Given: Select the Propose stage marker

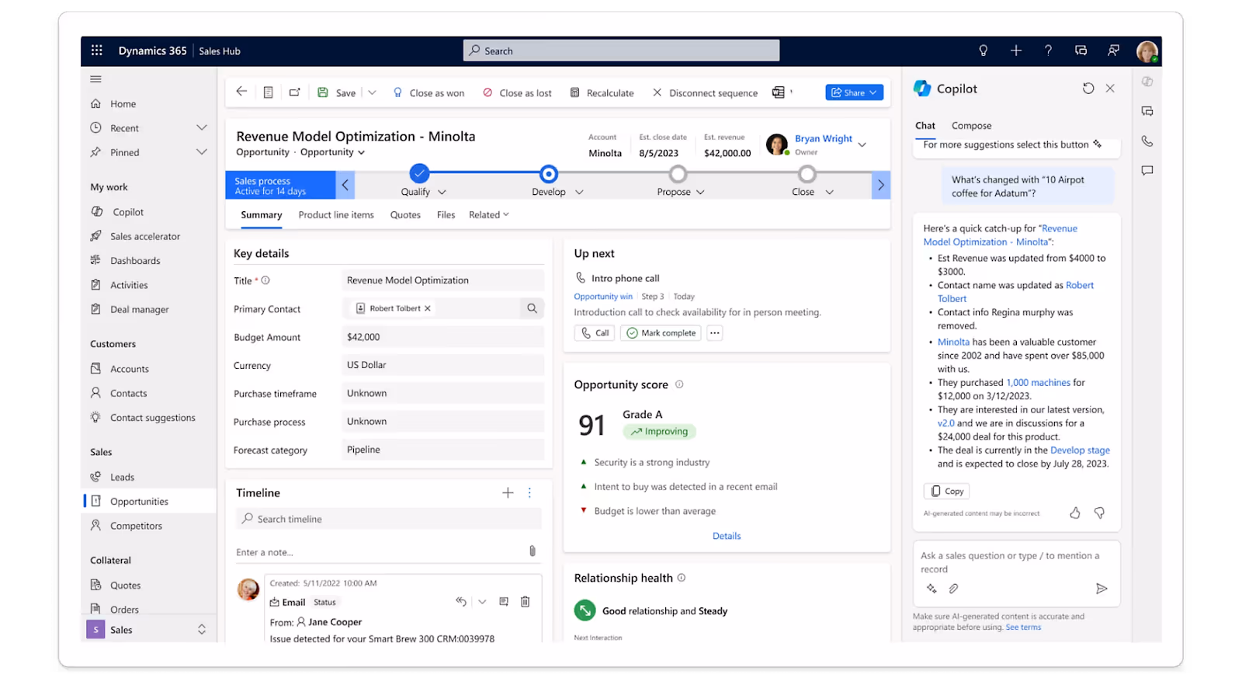Looking at the screenshot, I should click(x=678, y=173).
